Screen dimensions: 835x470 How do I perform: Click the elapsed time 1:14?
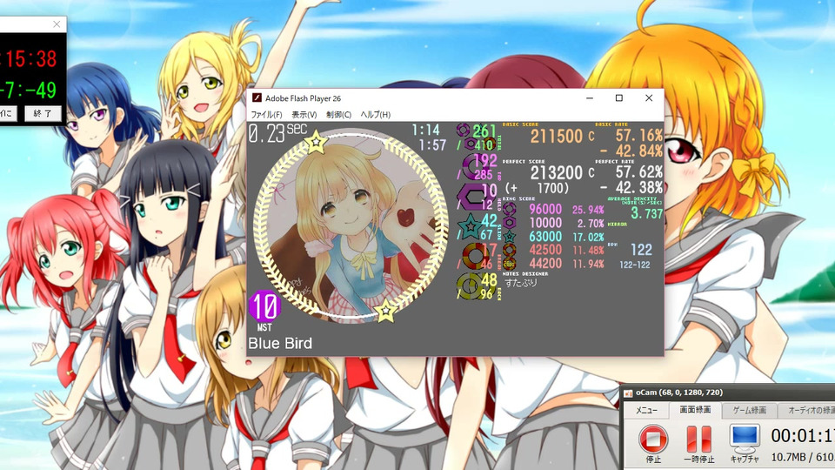point(425,130)
